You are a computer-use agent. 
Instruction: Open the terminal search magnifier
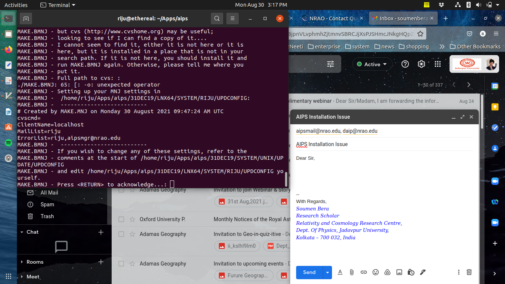pos(217,18)
